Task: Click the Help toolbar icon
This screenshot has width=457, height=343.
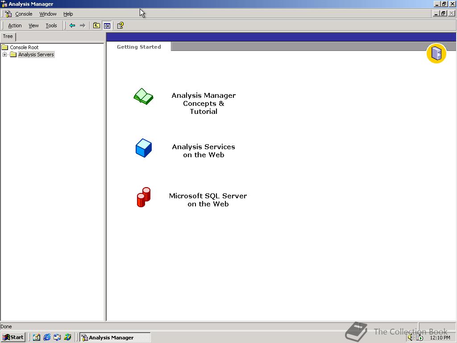Action: [120, 25]
